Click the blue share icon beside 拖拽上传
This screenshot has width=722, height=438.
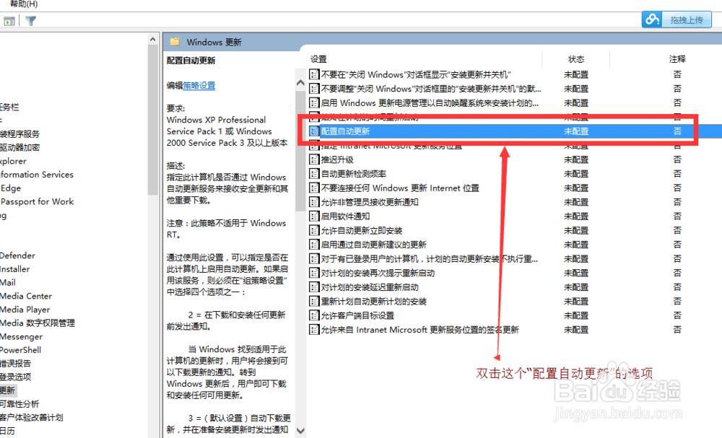[651, 19]
